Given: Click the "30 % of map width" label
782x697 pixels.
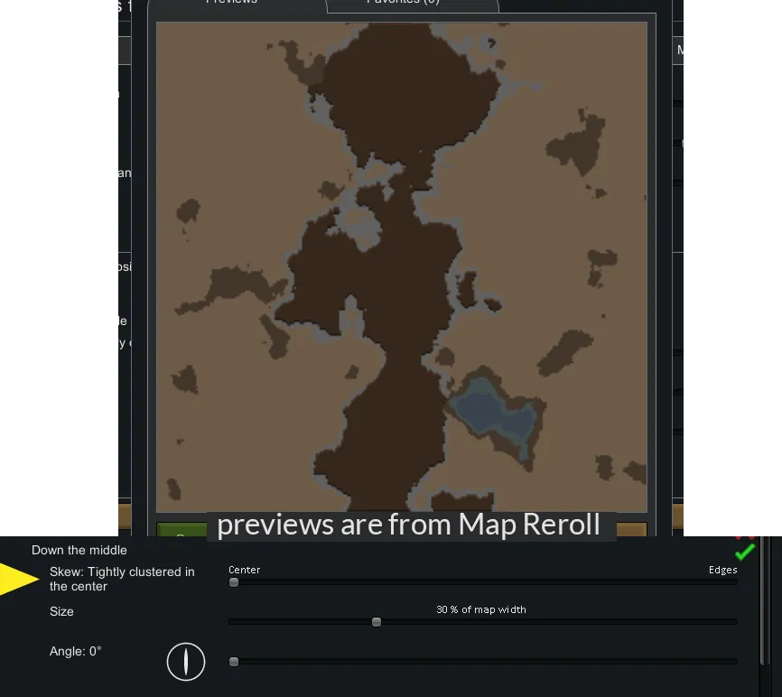Looking at the screenshot, I should tap(480, 609).
